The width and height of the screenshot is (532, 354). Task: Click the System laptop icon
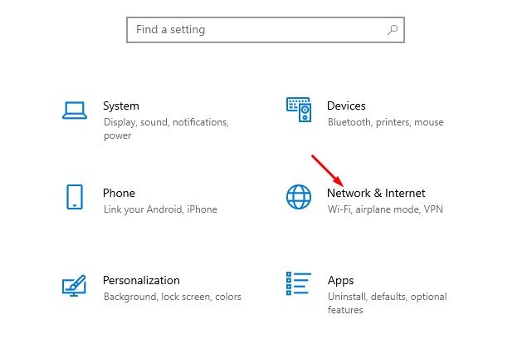tap(75, 110)
